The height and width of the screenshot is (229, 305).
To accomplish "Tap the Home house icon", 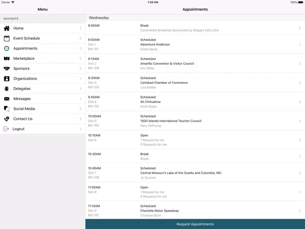I will click(7, 28).
